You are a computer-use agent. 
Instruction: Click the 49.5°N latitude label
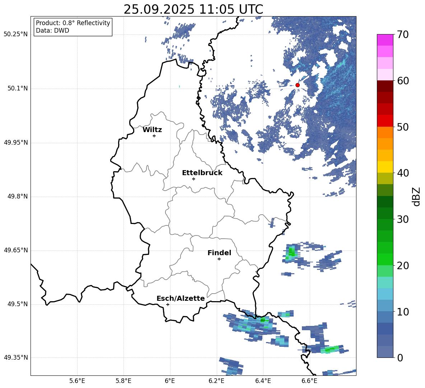tap(17, 304)
